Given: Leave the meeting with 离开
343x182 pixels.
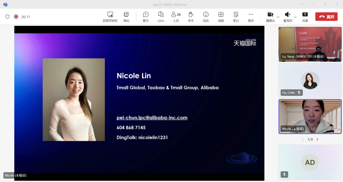Looking at the screenshot, I should click(326, 17).
